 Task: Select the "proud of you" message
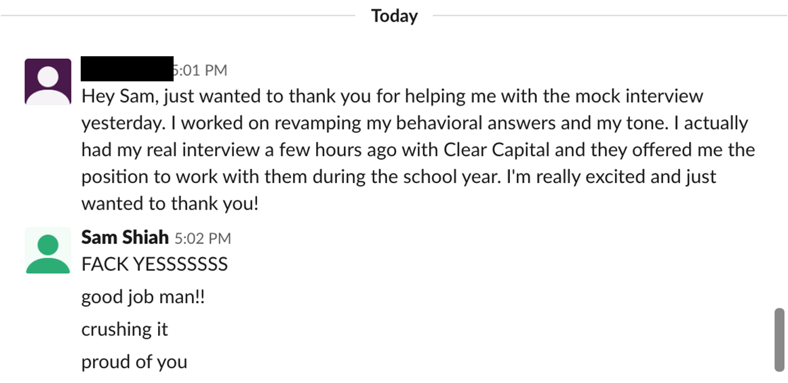click(x=134, y=362)
